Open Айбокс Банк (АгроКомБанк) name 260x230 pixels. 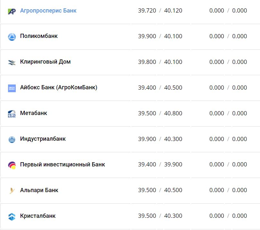[x=58, y=87]
